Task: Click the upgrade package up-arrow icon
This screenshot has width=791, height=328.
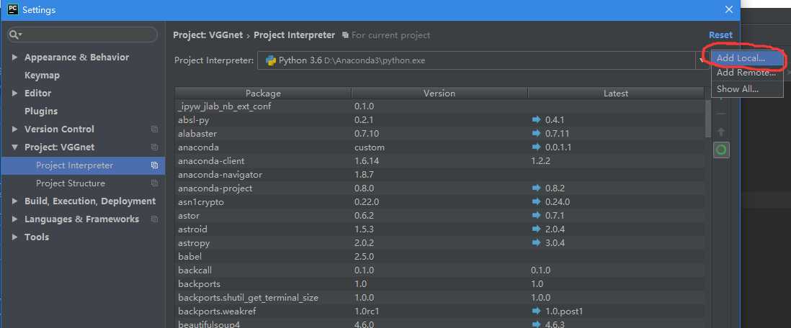Action: [x=721, y=132]
